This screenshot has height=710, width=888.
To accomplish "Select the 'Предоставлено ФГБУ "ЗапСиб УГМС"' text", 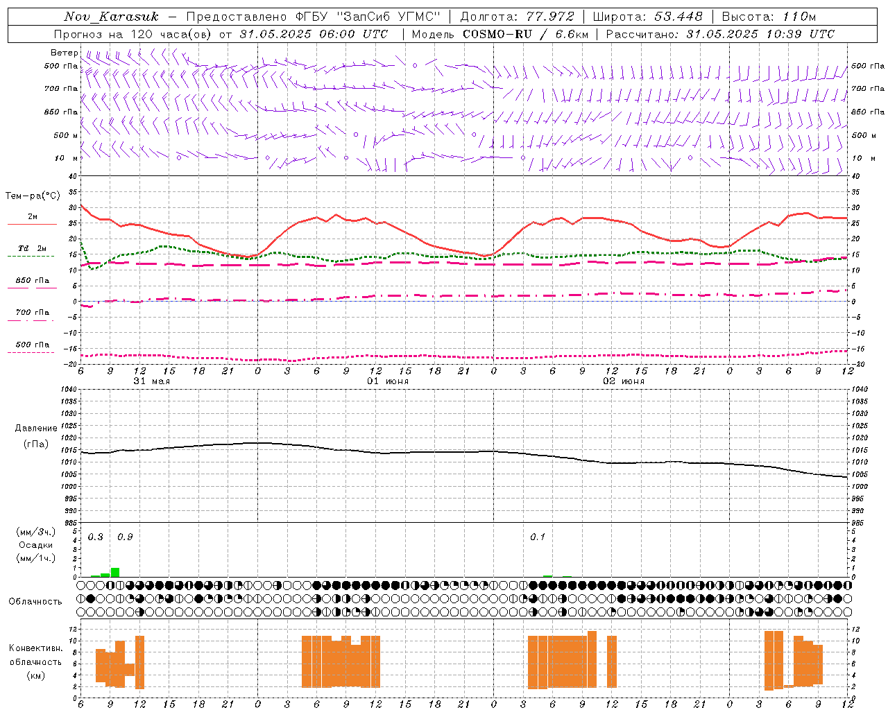I will point(313,17).
